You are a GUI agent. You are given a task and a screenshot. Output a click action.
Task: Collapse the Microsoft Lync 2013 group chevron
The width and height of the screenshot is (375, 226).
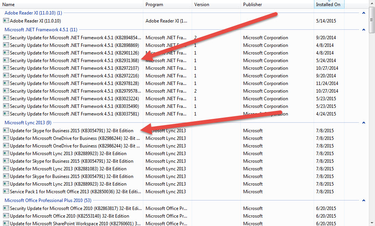coord(364,123)
